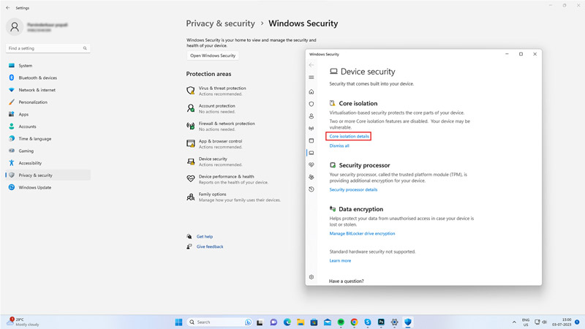This screenshot has height=329, width=585.
Task: Open Photoshop on taskbar
Action: pyautogui.click(x=381, y=322)
